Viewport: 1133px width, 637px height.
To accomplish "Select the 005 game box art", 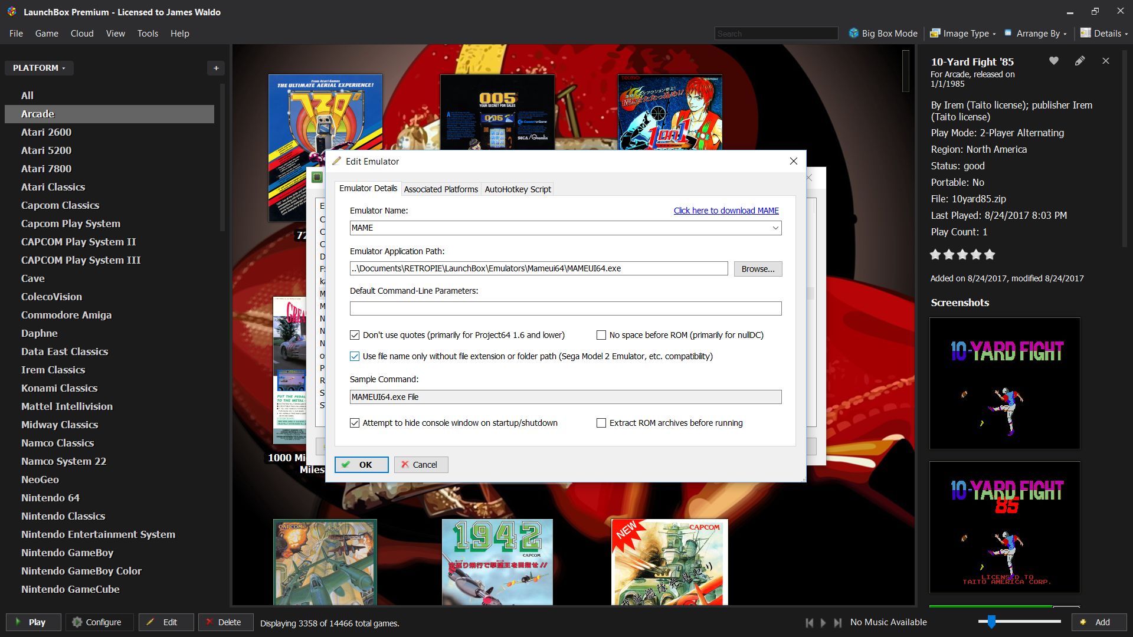I will point(497,112).
